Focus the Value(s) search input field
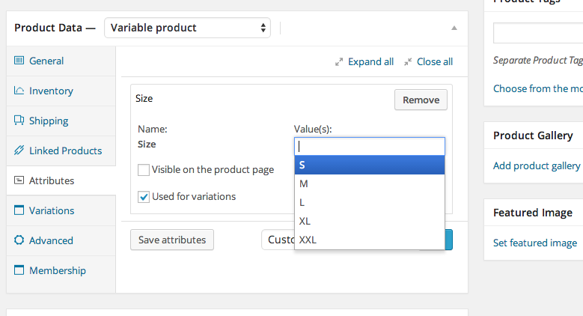The width and height of the screenshot is (583, 316). coord(370,146)
